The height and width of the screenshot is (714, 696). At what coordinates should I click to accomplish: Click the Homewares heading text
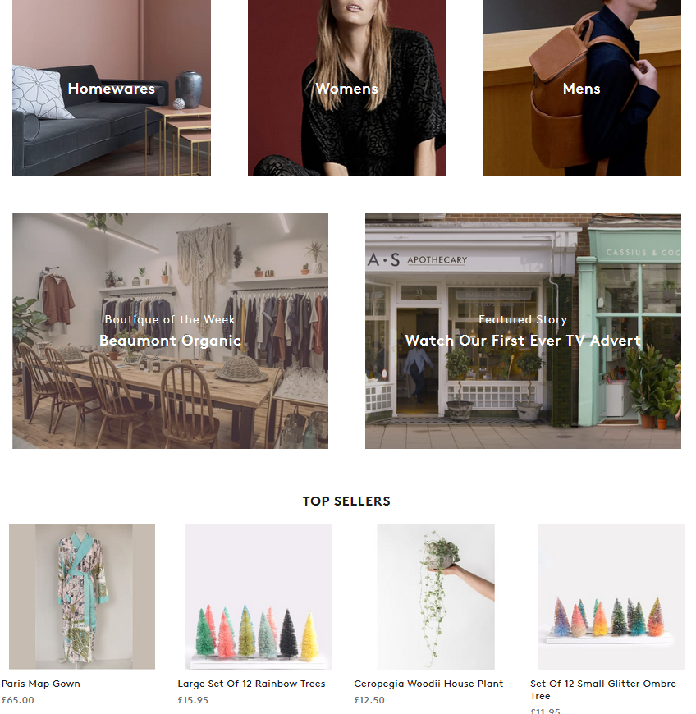(x=111, y=89)
